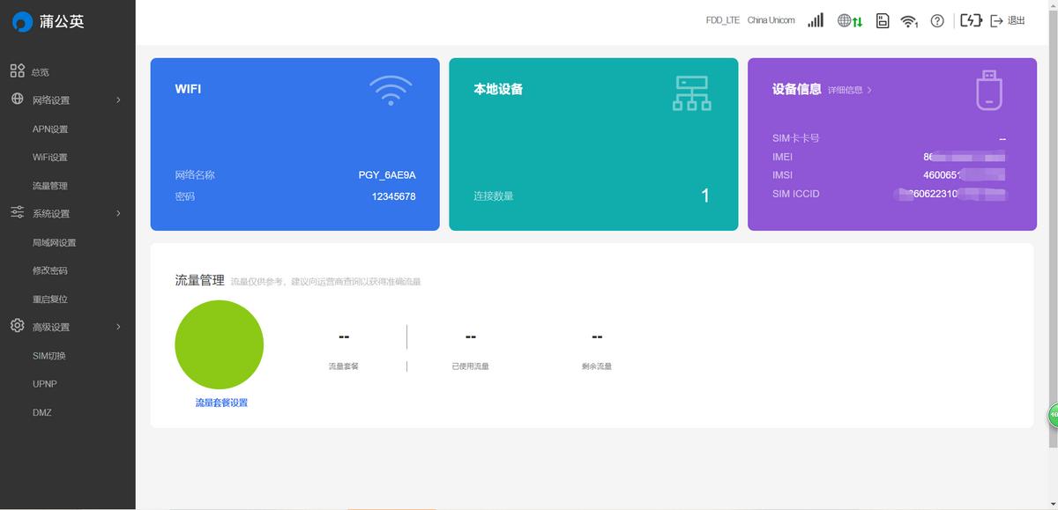
Task: Click the green data usage pie chart
Action: point(219,345)
